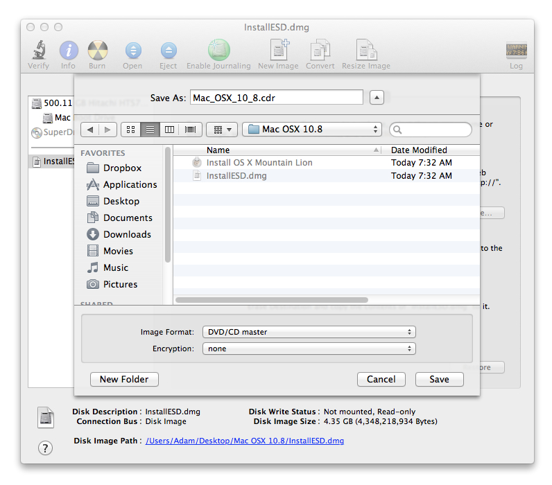Open the item arrangement dropdown
The width and height of the screenshot is (552, 485).
tap(222, 130)
